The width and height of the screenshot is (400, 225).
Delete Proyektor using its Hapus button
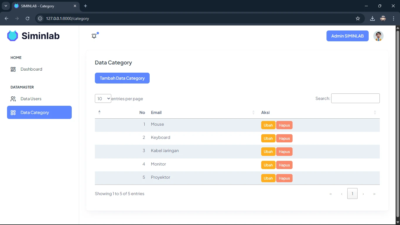click(x=284, y=178)
